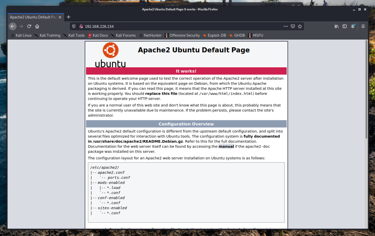Image resolution: width=375 pixels, height=236 pixels.
Task: Open Firefox account menu
Action: pyautogui.click(x=353, y=26)
